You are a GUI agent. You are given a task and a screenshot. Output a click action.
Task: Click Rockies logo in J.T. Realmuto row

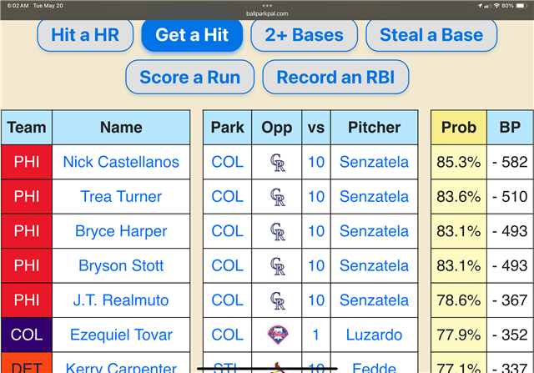click(x=277, y=300)
